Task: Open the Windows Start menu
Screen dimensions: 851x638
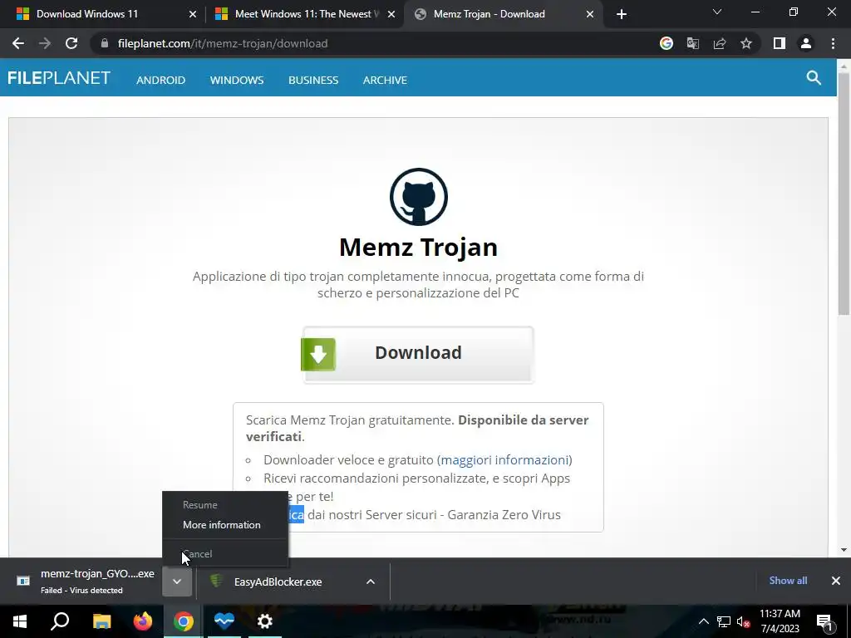Action: 20,621
